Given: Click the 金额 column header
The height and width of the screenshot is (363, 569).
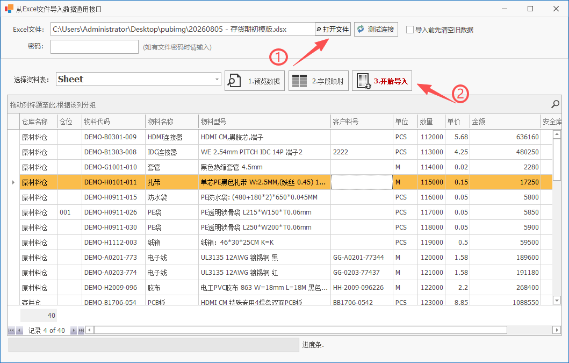Looking at the screenshot, I should (505, 122).
